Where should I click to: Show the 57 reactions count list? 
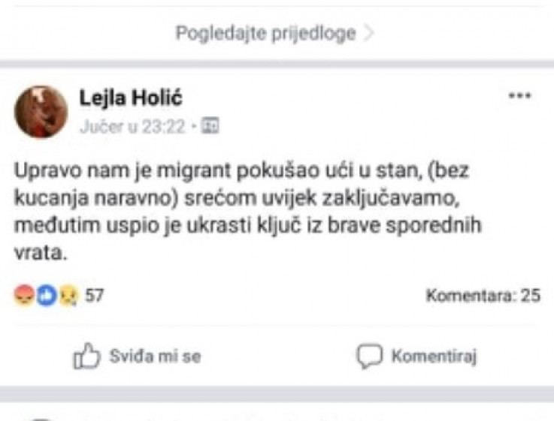click(x=95, y=296)
